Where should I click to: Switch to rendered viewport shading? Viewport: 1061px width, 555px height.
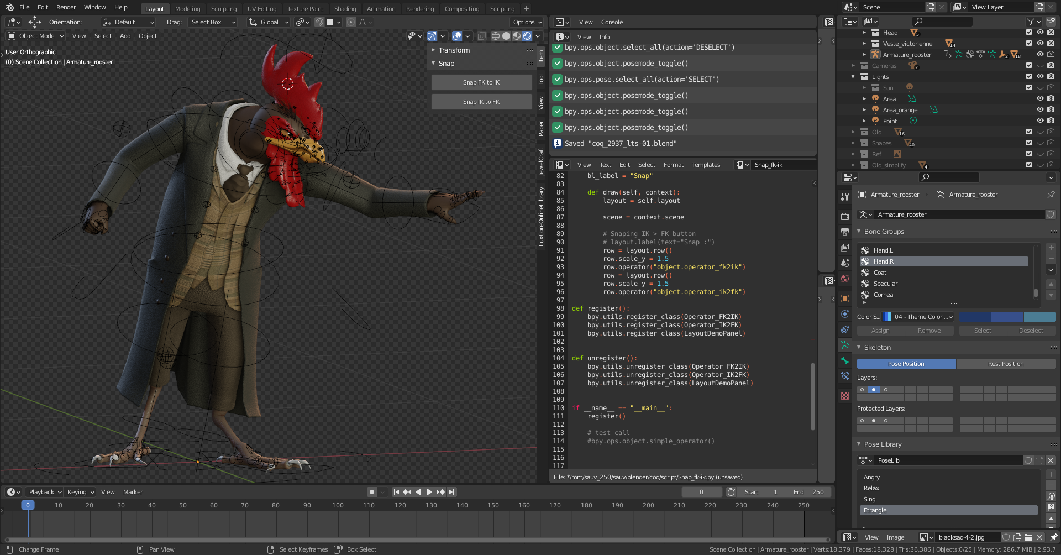527,36
